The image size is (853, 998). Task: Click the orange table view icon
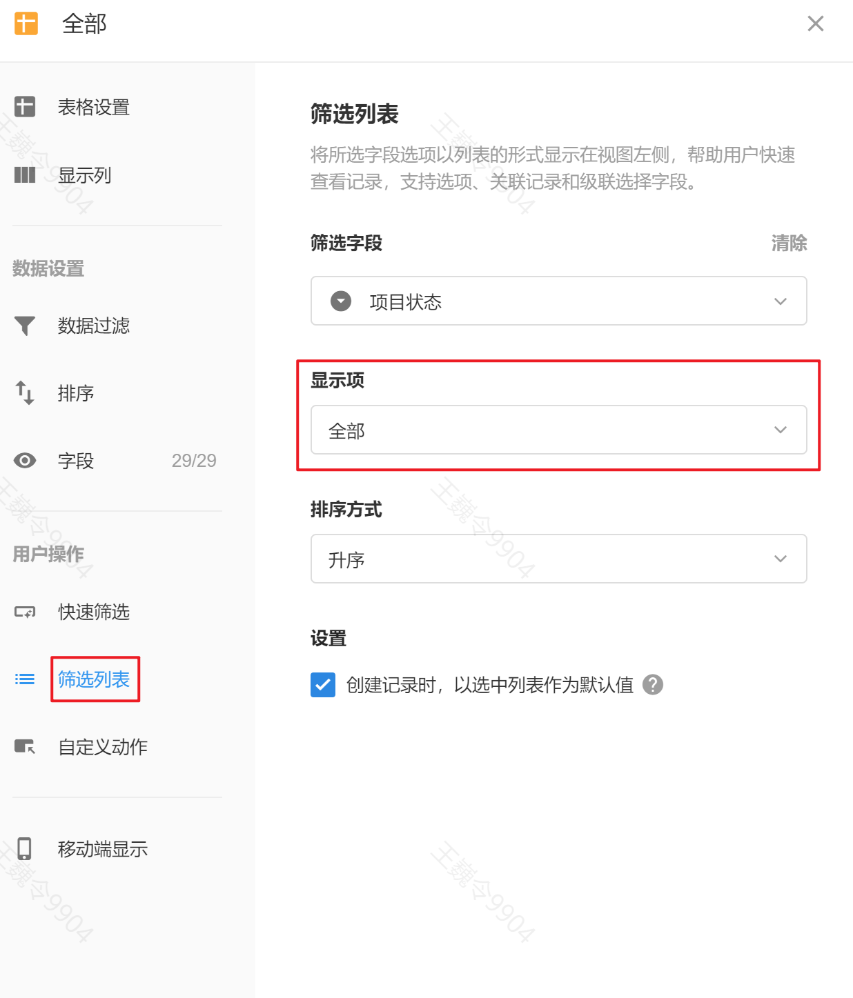26,23
